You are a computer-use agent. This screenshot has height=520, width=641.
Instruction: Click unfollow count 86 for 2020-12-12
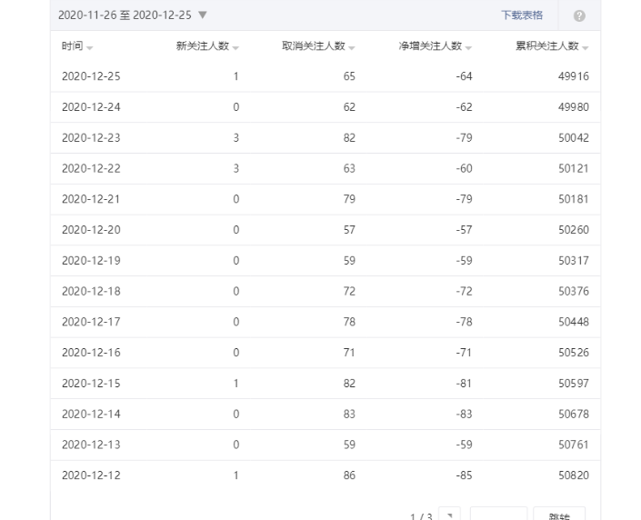[x=349, y=475]
